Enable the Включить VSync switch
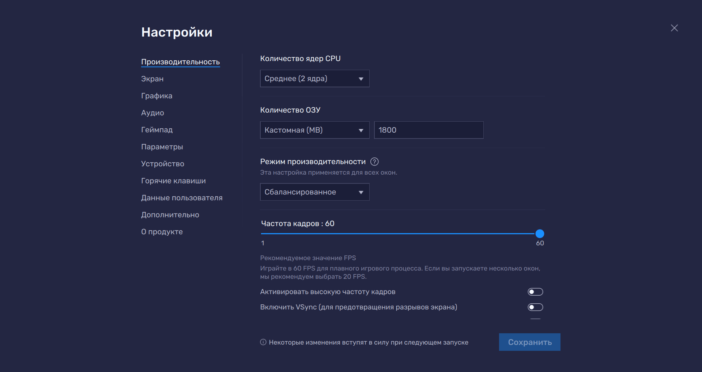 (535, 307)
